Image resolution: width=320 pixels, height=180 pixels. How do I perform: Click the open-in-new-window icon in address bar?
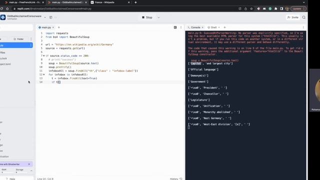click(240, 9)
